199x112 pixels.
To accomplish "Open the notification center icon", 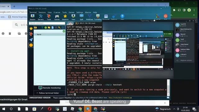I will pos(194,109).
